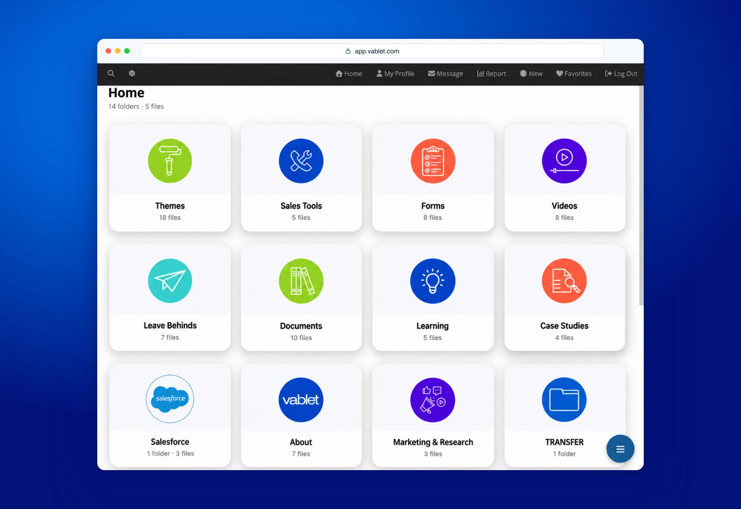
Task: Click the Marketing & Research folder title
Action: 433,442
